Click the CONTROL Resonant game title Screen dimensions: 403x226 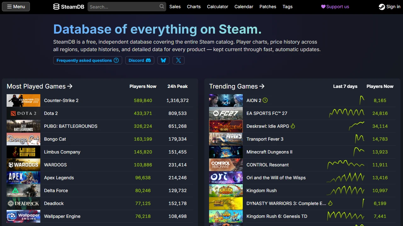(x=268, y=165)
